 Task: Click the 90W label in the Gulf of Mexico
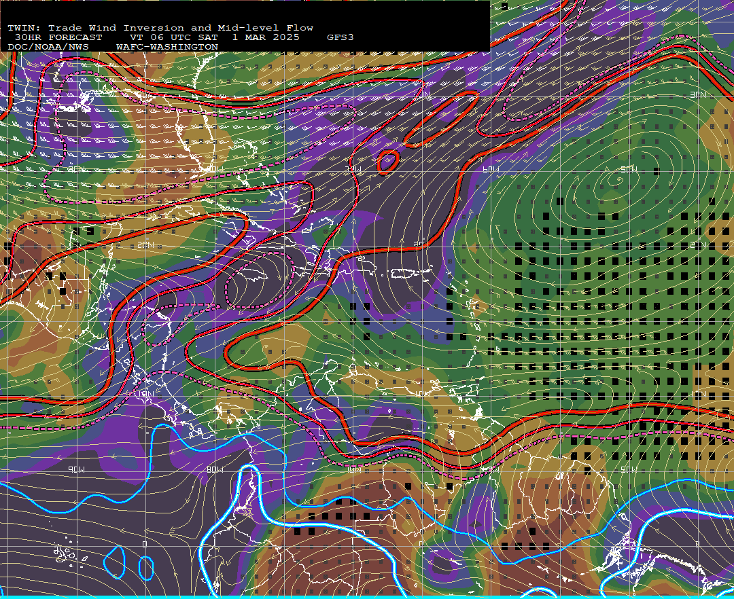click(77, 169)
